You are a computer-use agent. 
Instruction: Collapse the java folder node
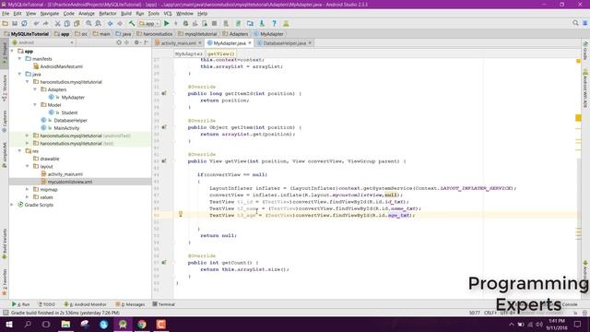click(x=20, y=74)
